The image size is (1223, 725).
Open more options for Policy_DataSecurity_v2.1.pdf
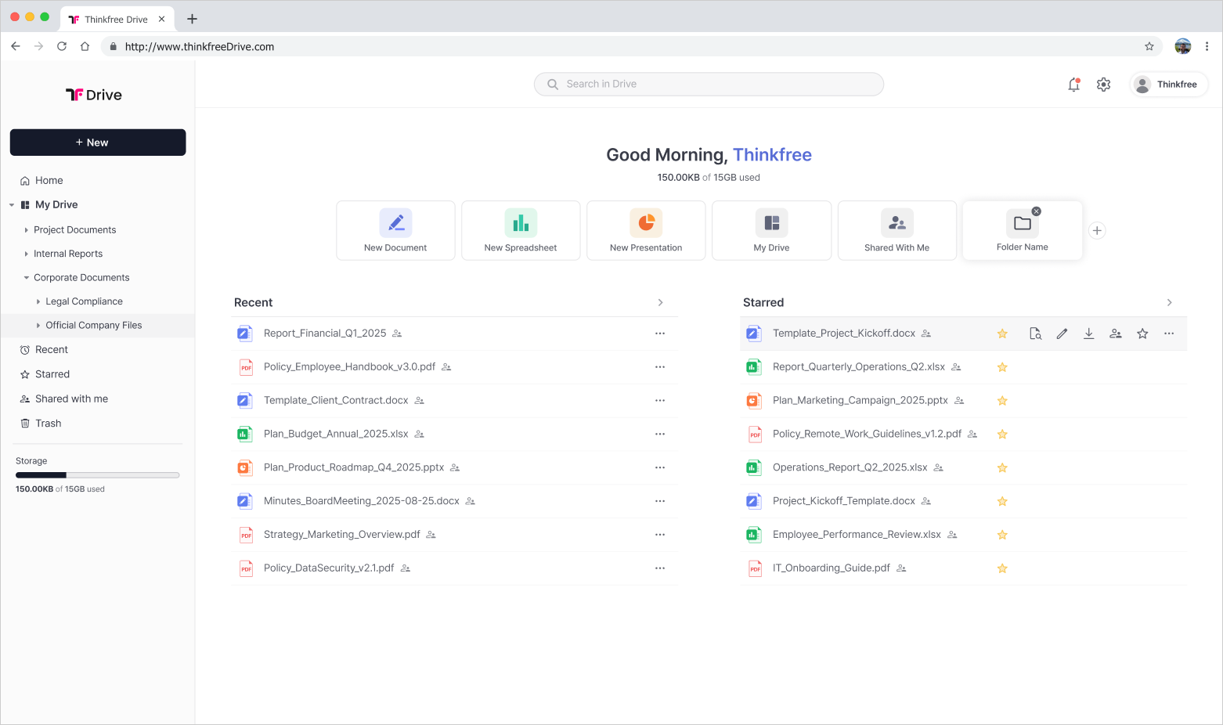660,568
